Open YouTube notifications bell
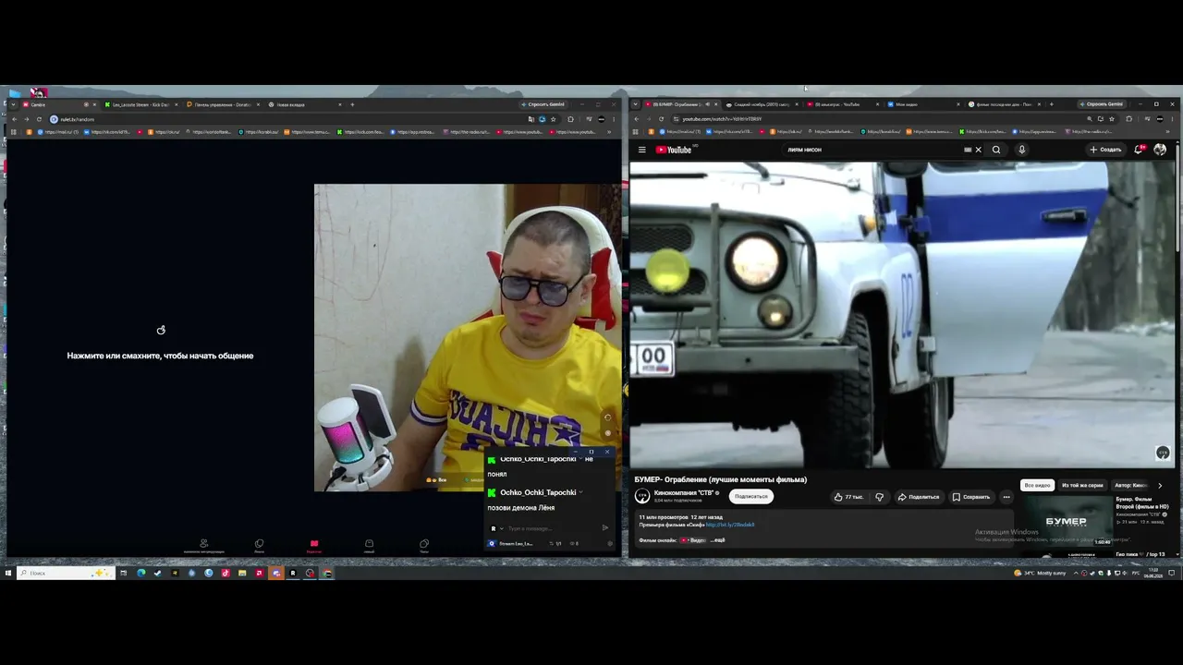Image resolution: width=1183 pixels, height=665 pixels. click(x=1140, y=150)
